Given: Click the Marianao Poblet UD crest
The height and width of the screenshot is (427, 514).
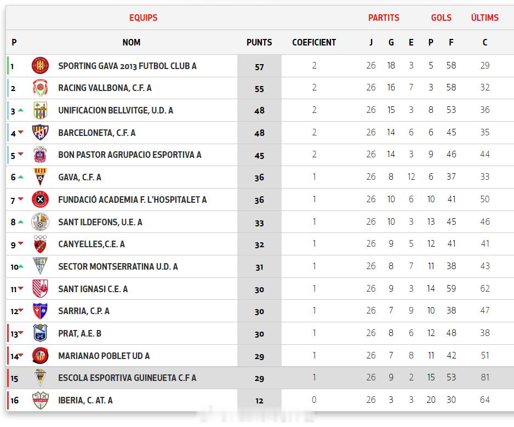Looking at the screenshot, I should pos(41,356).
